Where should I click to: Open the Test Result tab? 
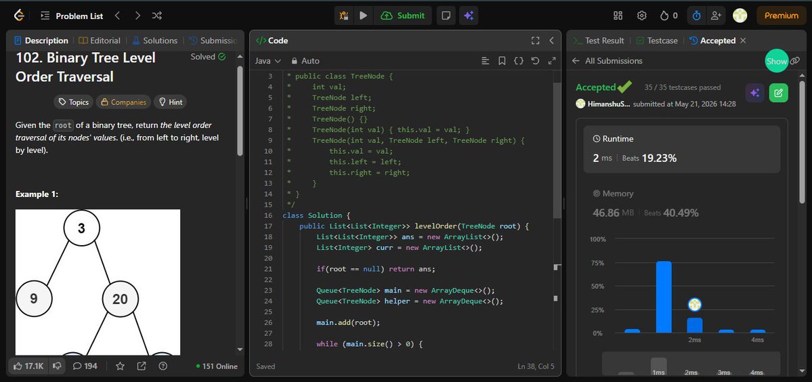(599, 41)
